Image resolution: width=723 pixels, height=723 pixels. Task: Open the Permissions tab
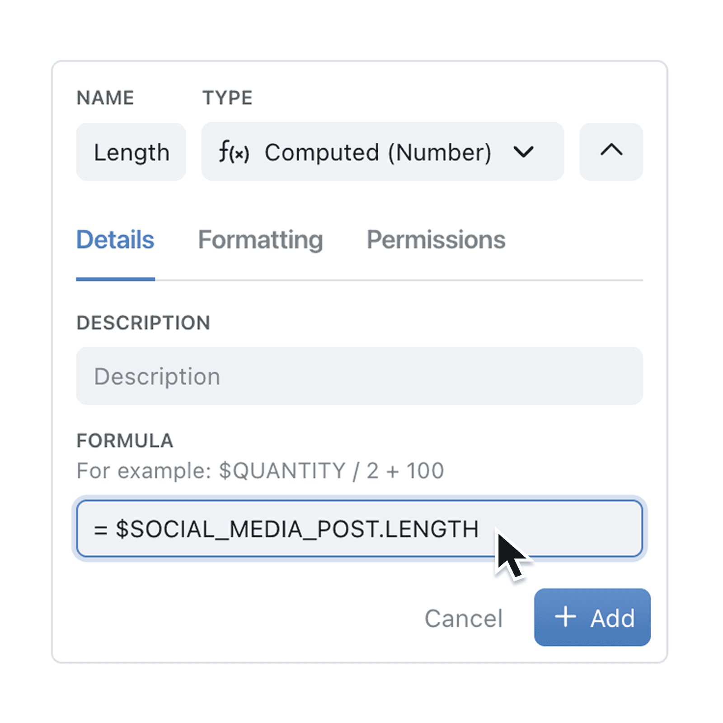(436, 239)
